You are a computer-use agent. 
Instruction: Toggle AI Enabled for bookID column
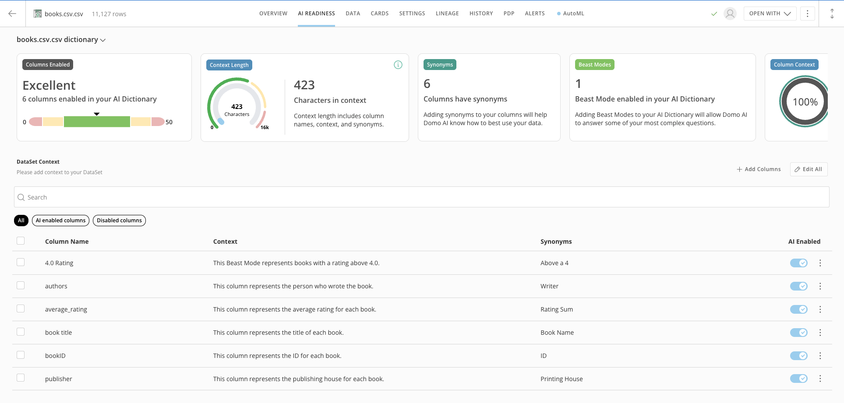coord(799,356)
